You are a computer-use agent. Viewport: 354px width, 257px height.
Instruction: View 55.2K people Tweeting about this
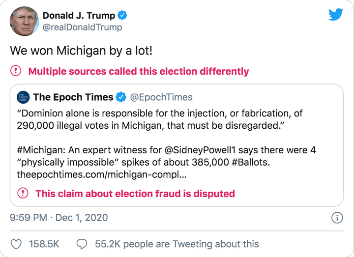coord(176,244)
